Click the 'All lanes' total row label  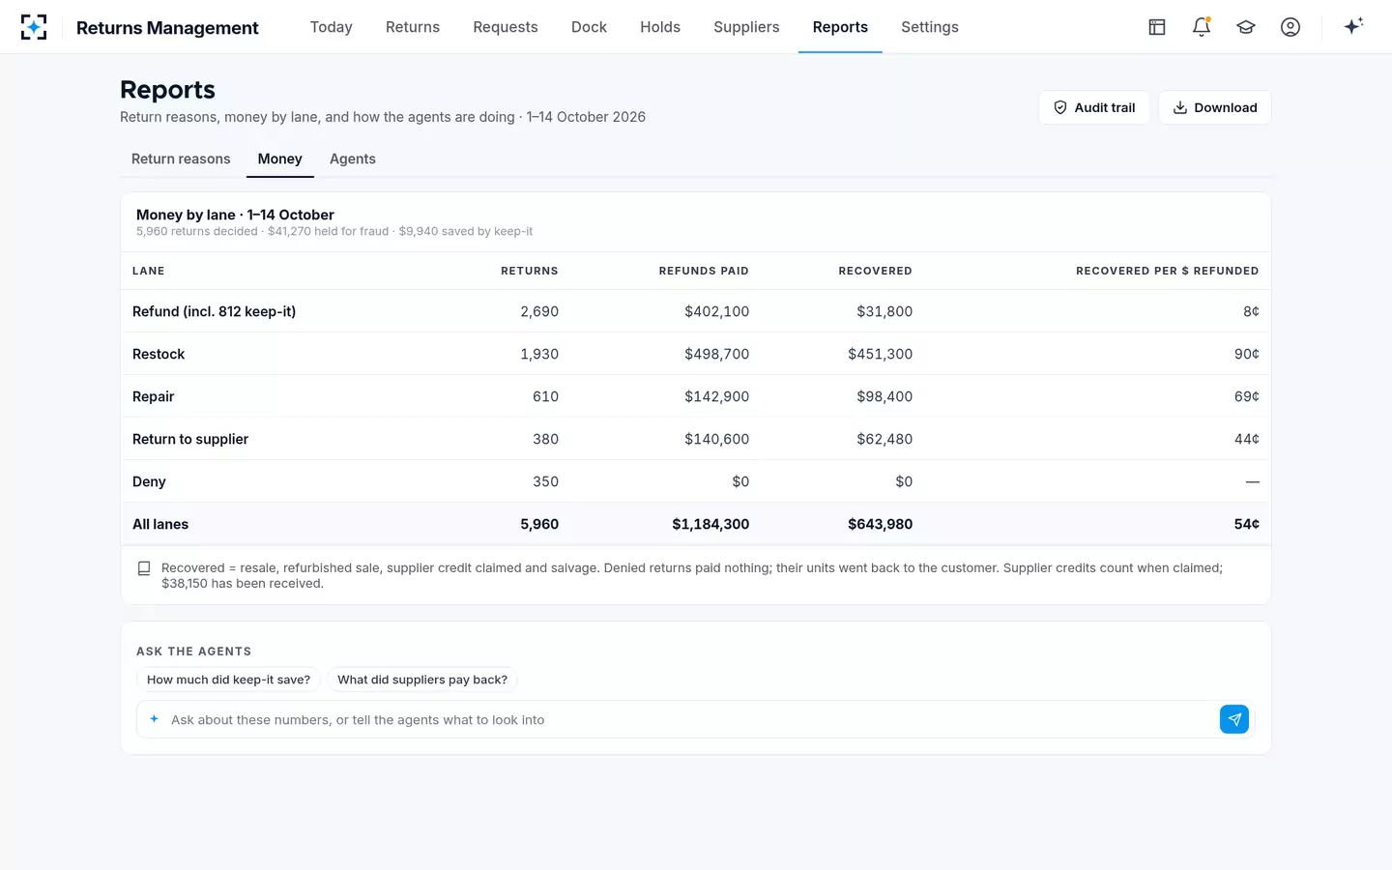pos(160,524)
